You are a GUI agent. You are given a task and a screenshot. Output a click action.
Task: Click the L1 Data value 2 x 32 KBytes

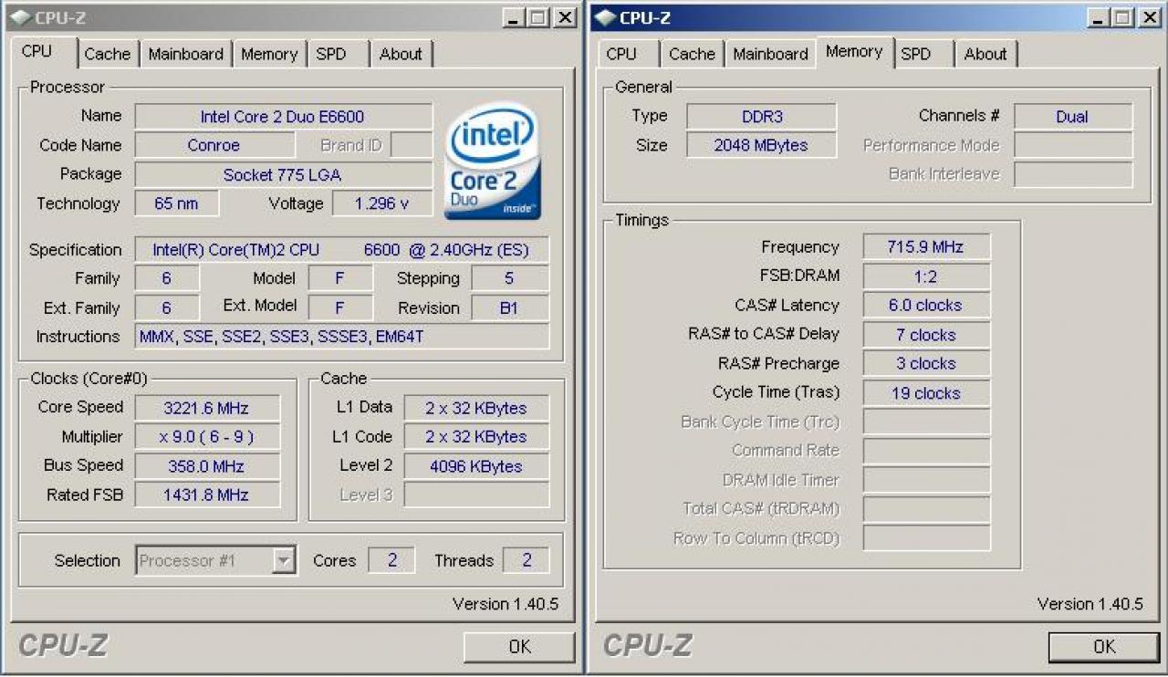coord(476,408)
